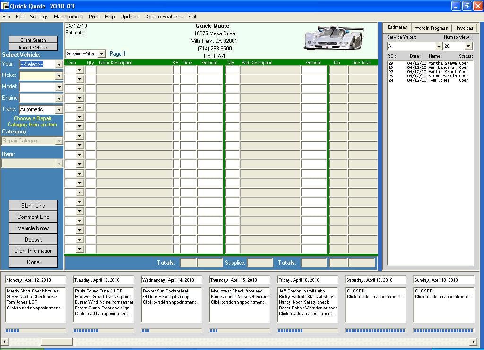Viewport: 484px width, 350px height.
Task: Open the Deluxe Features menu
Action: pos(164,17)
